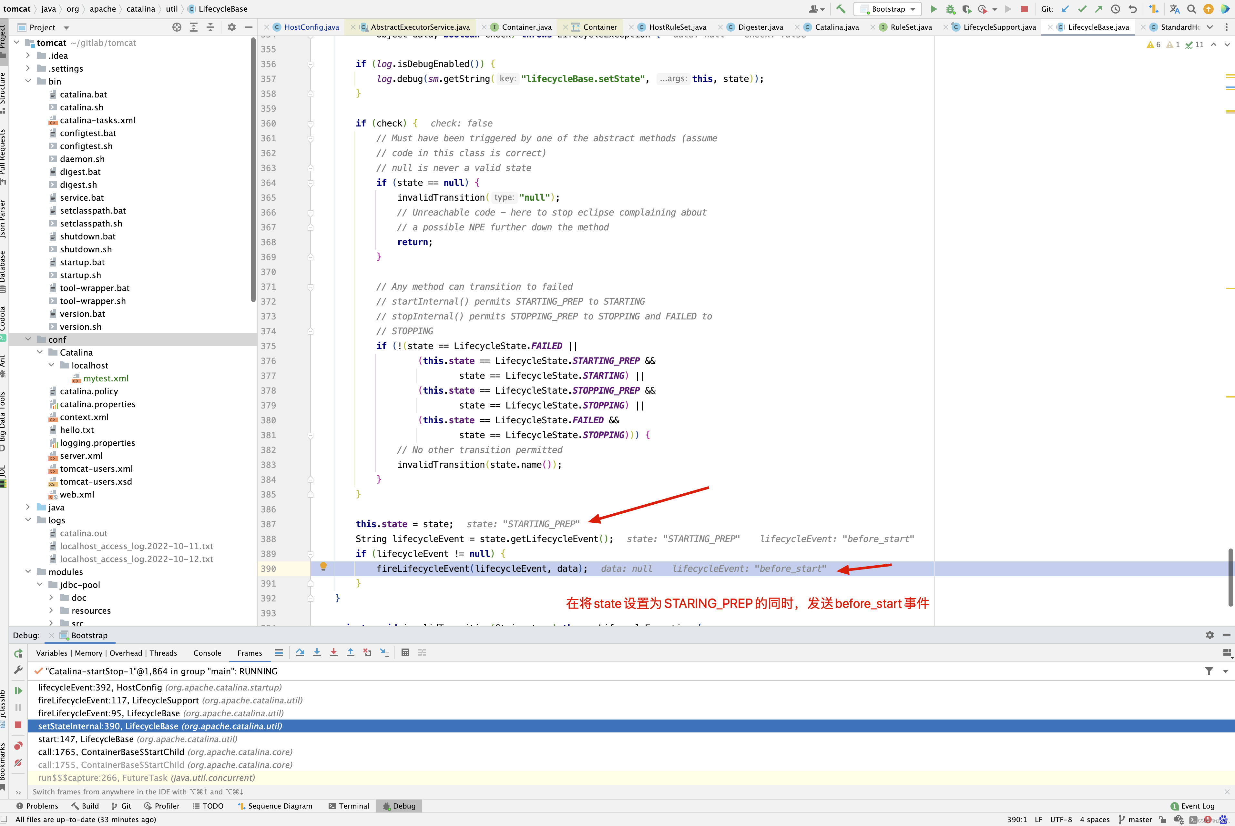This screenshot has width=1235, height=826.
Task: Open Evaluate Expression calculator icon
Action: click(x=405, y=653)
